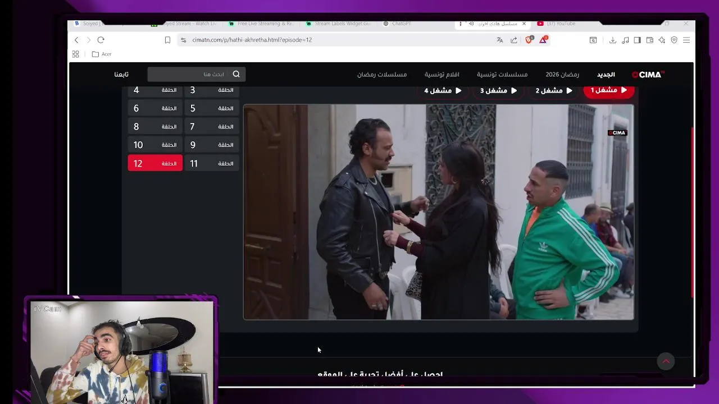The height and width of the screenshot is (404, 719).
Task: Select episode الحلقة 5
Action: click(212, 108)
